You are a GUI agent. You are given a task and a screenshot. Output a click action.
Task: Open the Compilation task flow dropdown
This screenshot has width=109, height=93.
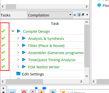point(50,15)
